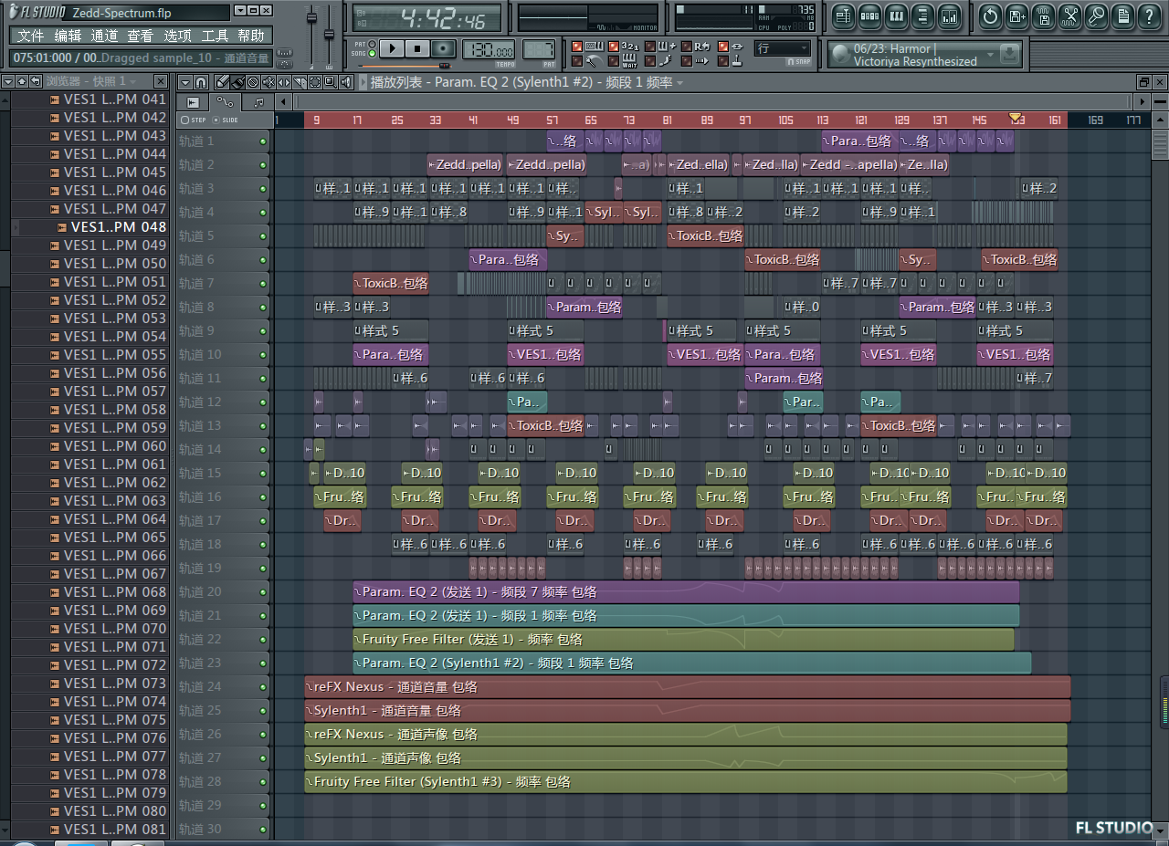This screenshot has height=846, width=1169.
Task: Toggle the loop recording switch
Action: [x=687, y=47]
